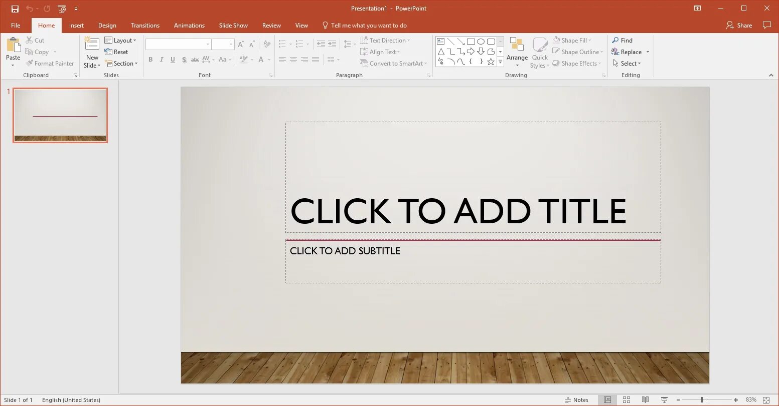Open the Character Spacing dropdown
This screenshot has height=406, width=779.
(x=208, y=60)
